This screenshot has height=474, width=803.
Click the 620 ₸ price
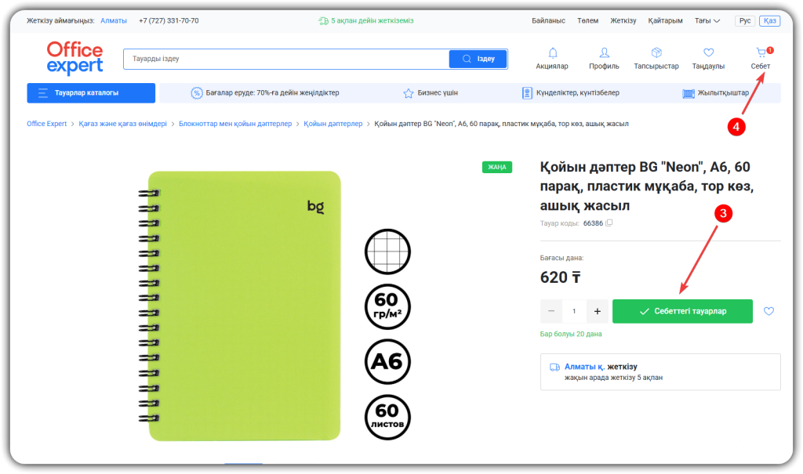[x=560, y=277]
